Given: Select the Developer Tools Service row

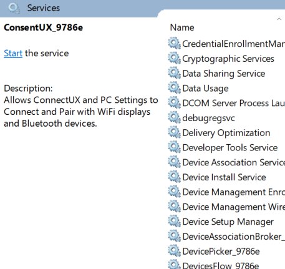Looking at the screenshot, I should click(226, 147).
